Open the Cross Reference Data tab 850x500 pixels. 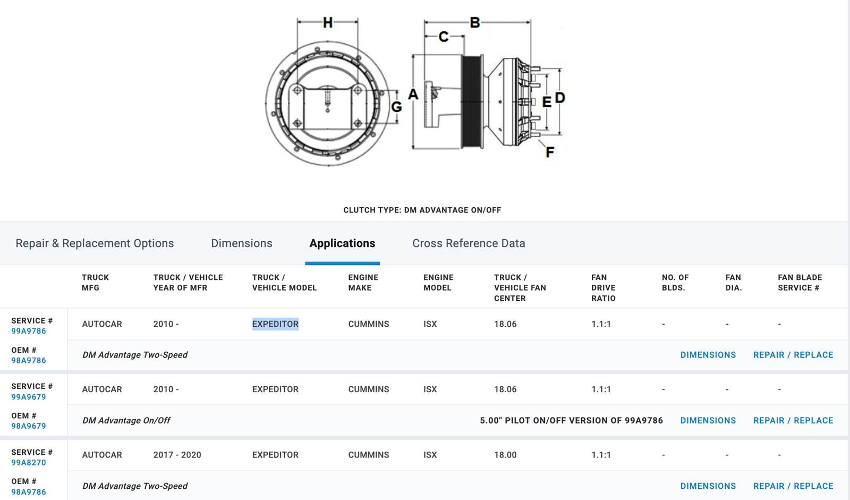coord(469,243)
